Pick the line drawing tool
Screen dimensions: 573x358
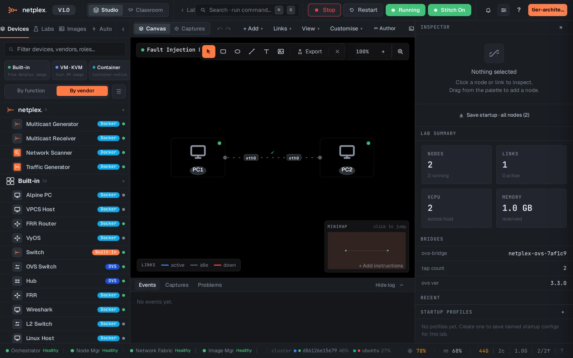[252, 52]
